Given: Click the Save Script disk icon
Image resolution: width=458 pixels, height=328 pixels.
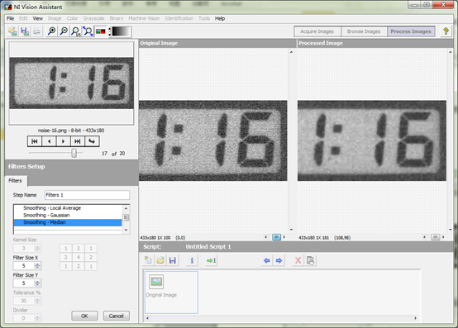Looking at the screenshot, I should click(173, 260).
